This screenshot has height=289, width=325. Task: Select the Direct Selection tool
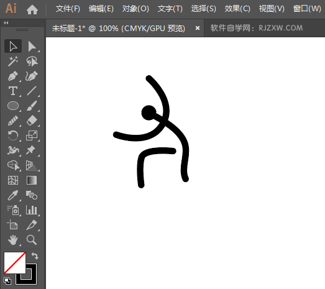point(32,46)
